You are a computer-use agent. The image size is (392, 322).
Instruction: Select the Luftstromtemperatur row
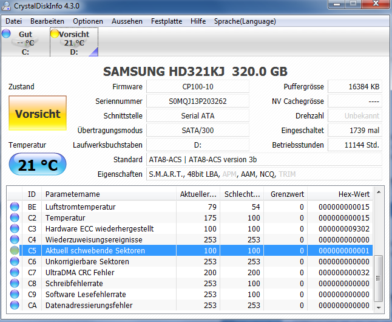[190, 207]
